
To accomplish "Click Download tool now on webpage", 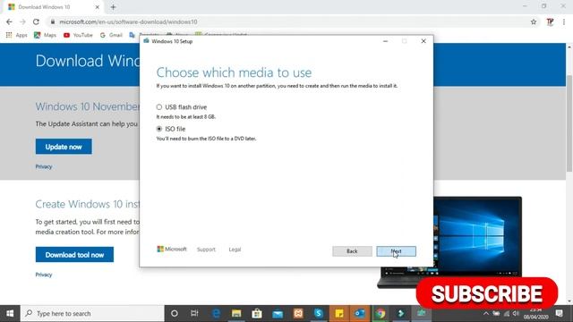I will pyautogui.click(x=74, y=255).
